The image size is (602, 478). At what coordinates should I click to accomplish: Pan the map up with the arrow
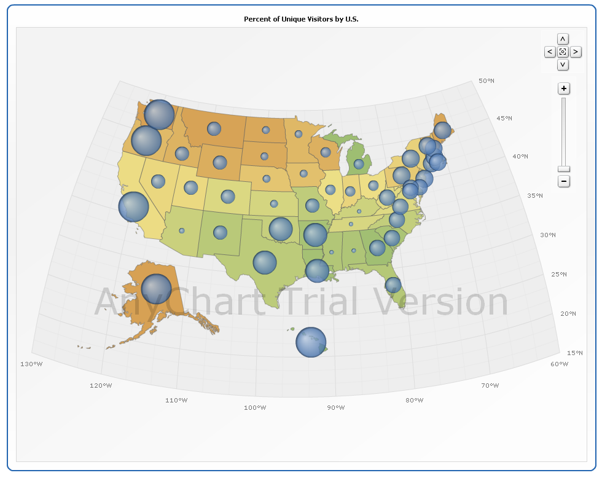(x=563, y=39)
